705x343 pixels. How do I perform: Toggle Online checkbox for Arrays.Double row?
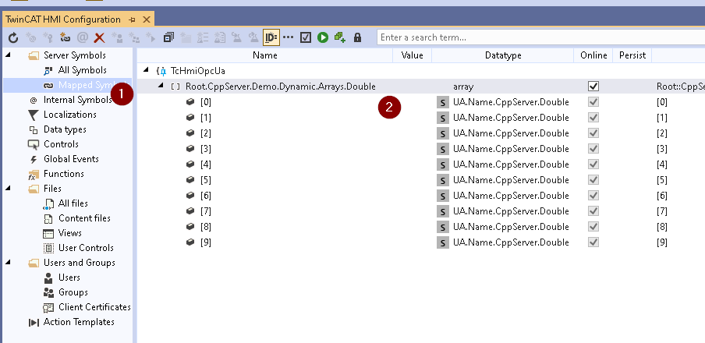pyautogui.click(x=593, y=87)
